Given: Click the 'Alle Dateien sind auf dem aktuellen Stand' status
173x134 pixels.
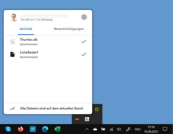Looking at the screenshot, I should point(51,108).
